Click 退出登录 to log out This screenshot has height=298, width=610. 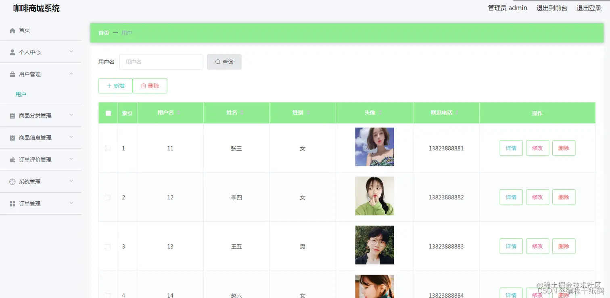(x=589, y=8)
